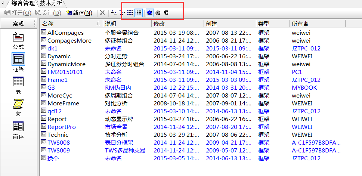Click the panel grip handle beside 常规

(35, 24)
